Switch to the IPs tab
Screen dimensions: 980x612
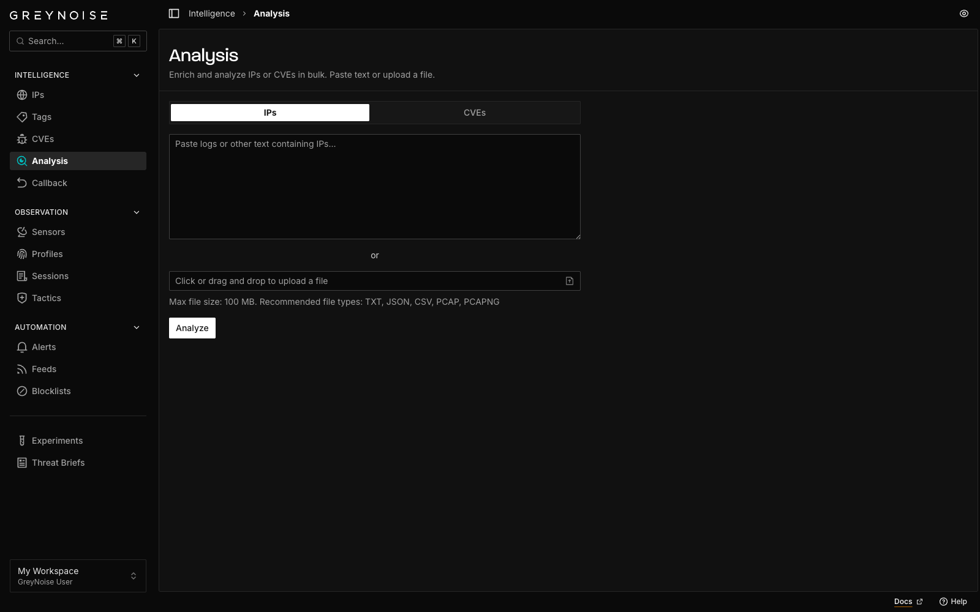[x=270, y=113]
